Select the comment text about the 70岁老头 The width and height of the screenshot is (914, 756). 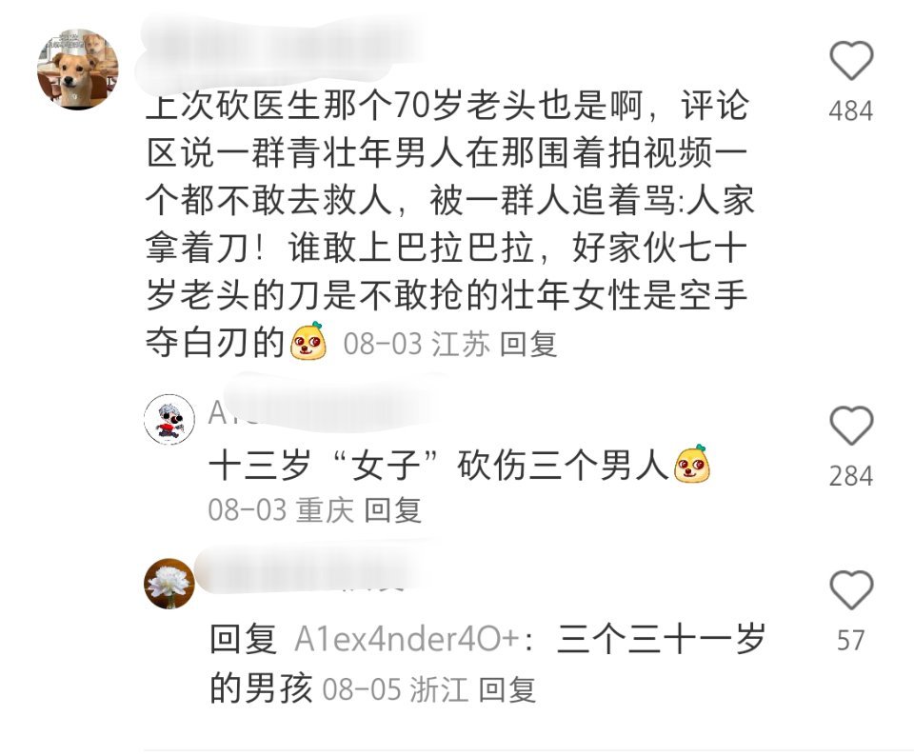click(448, 224)
